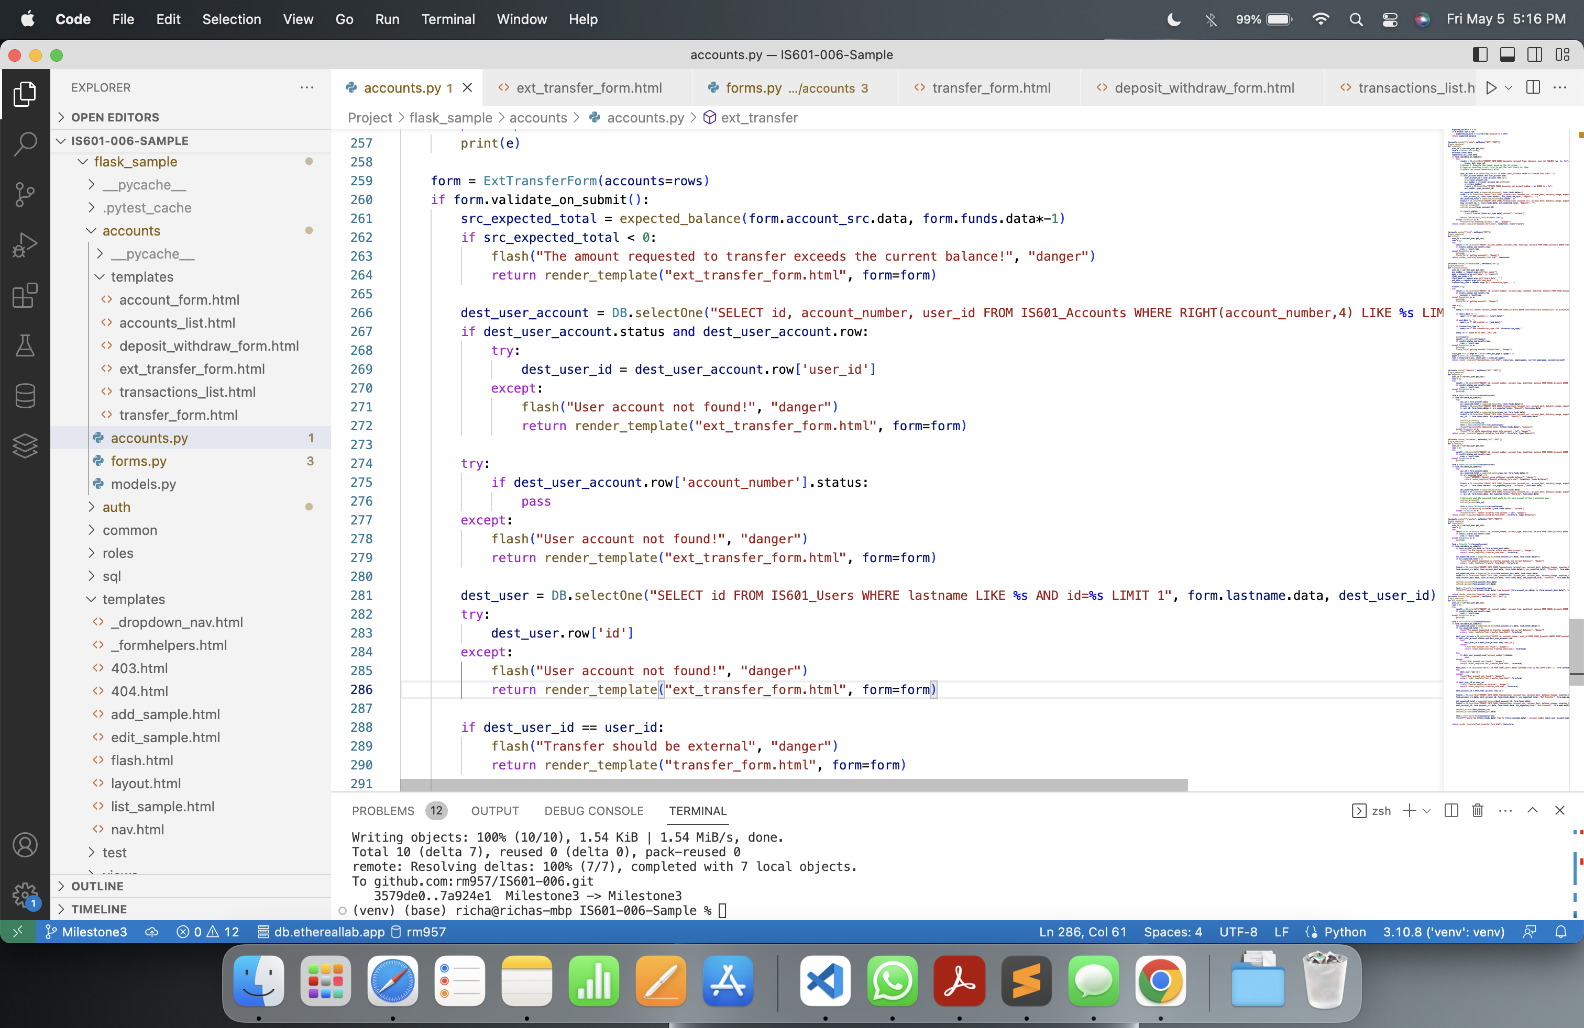Run the Python file with the play button
The width and height of the screenshot is (1584, 1028).
(1491, 87)
